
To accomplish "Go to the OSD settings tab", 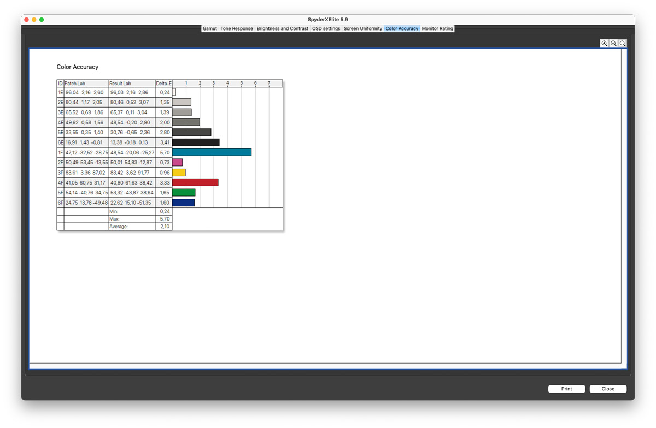I will [x=326, y=28].
